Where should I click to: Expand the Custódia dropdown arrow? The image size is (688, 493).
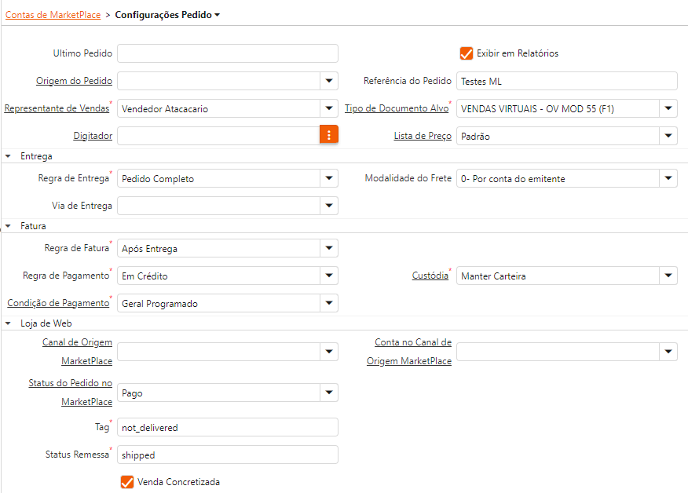[x=668, y=276]
